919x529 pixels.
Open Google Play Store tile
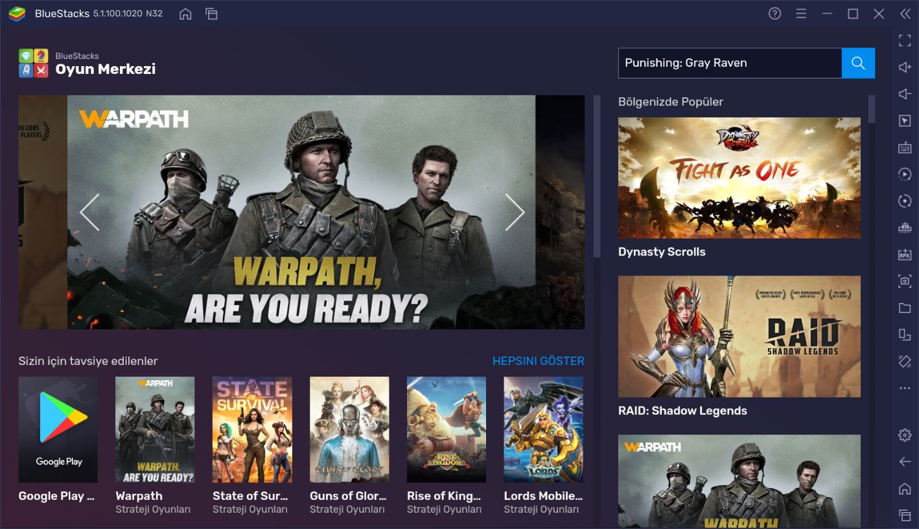click(x=58, y=430)
